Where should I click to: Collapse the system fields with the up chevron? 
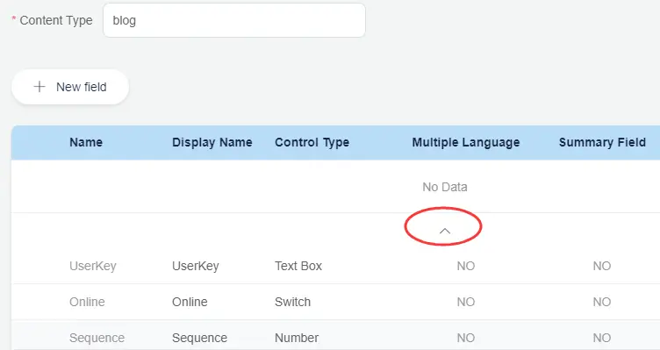tap(444, 231)
